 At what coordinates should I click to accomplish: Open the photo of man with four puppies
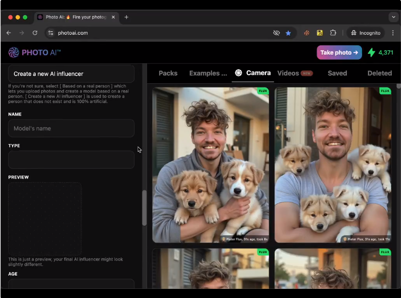click(x=333, y=165)
